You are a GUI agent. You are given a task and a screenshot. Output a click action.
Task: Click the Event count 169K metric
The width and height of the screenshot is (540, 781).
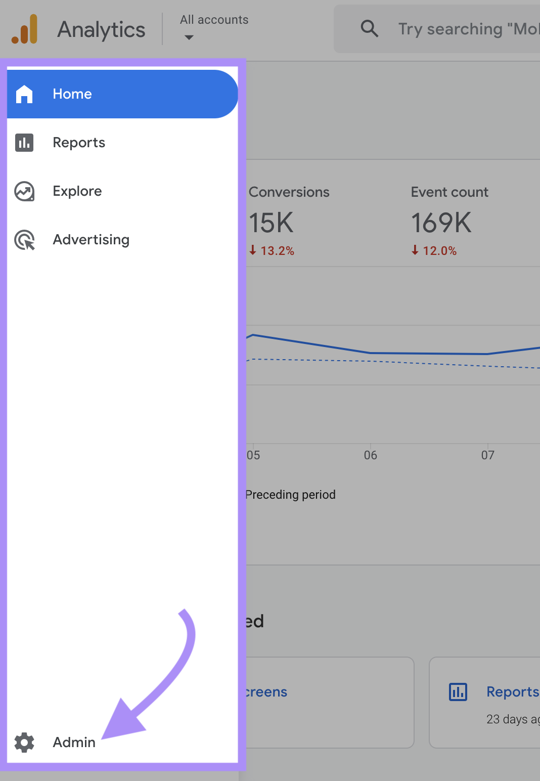coord(441,223)
